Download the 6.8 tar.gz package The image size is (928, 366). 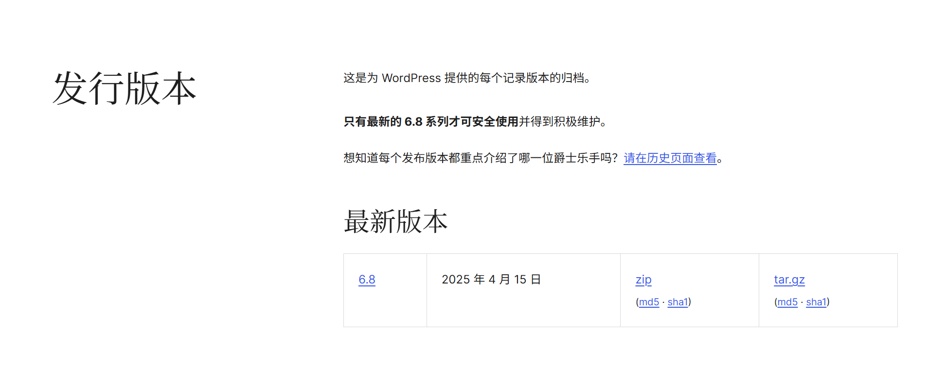click(789, 280)
